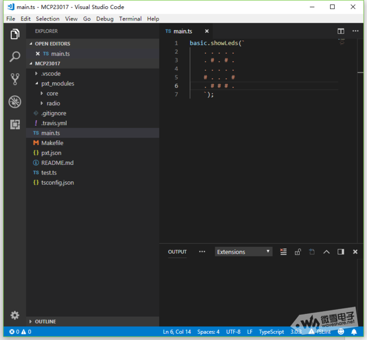Maximize the output panel with the chevron

pyautogui.click(x=326, y=252)
